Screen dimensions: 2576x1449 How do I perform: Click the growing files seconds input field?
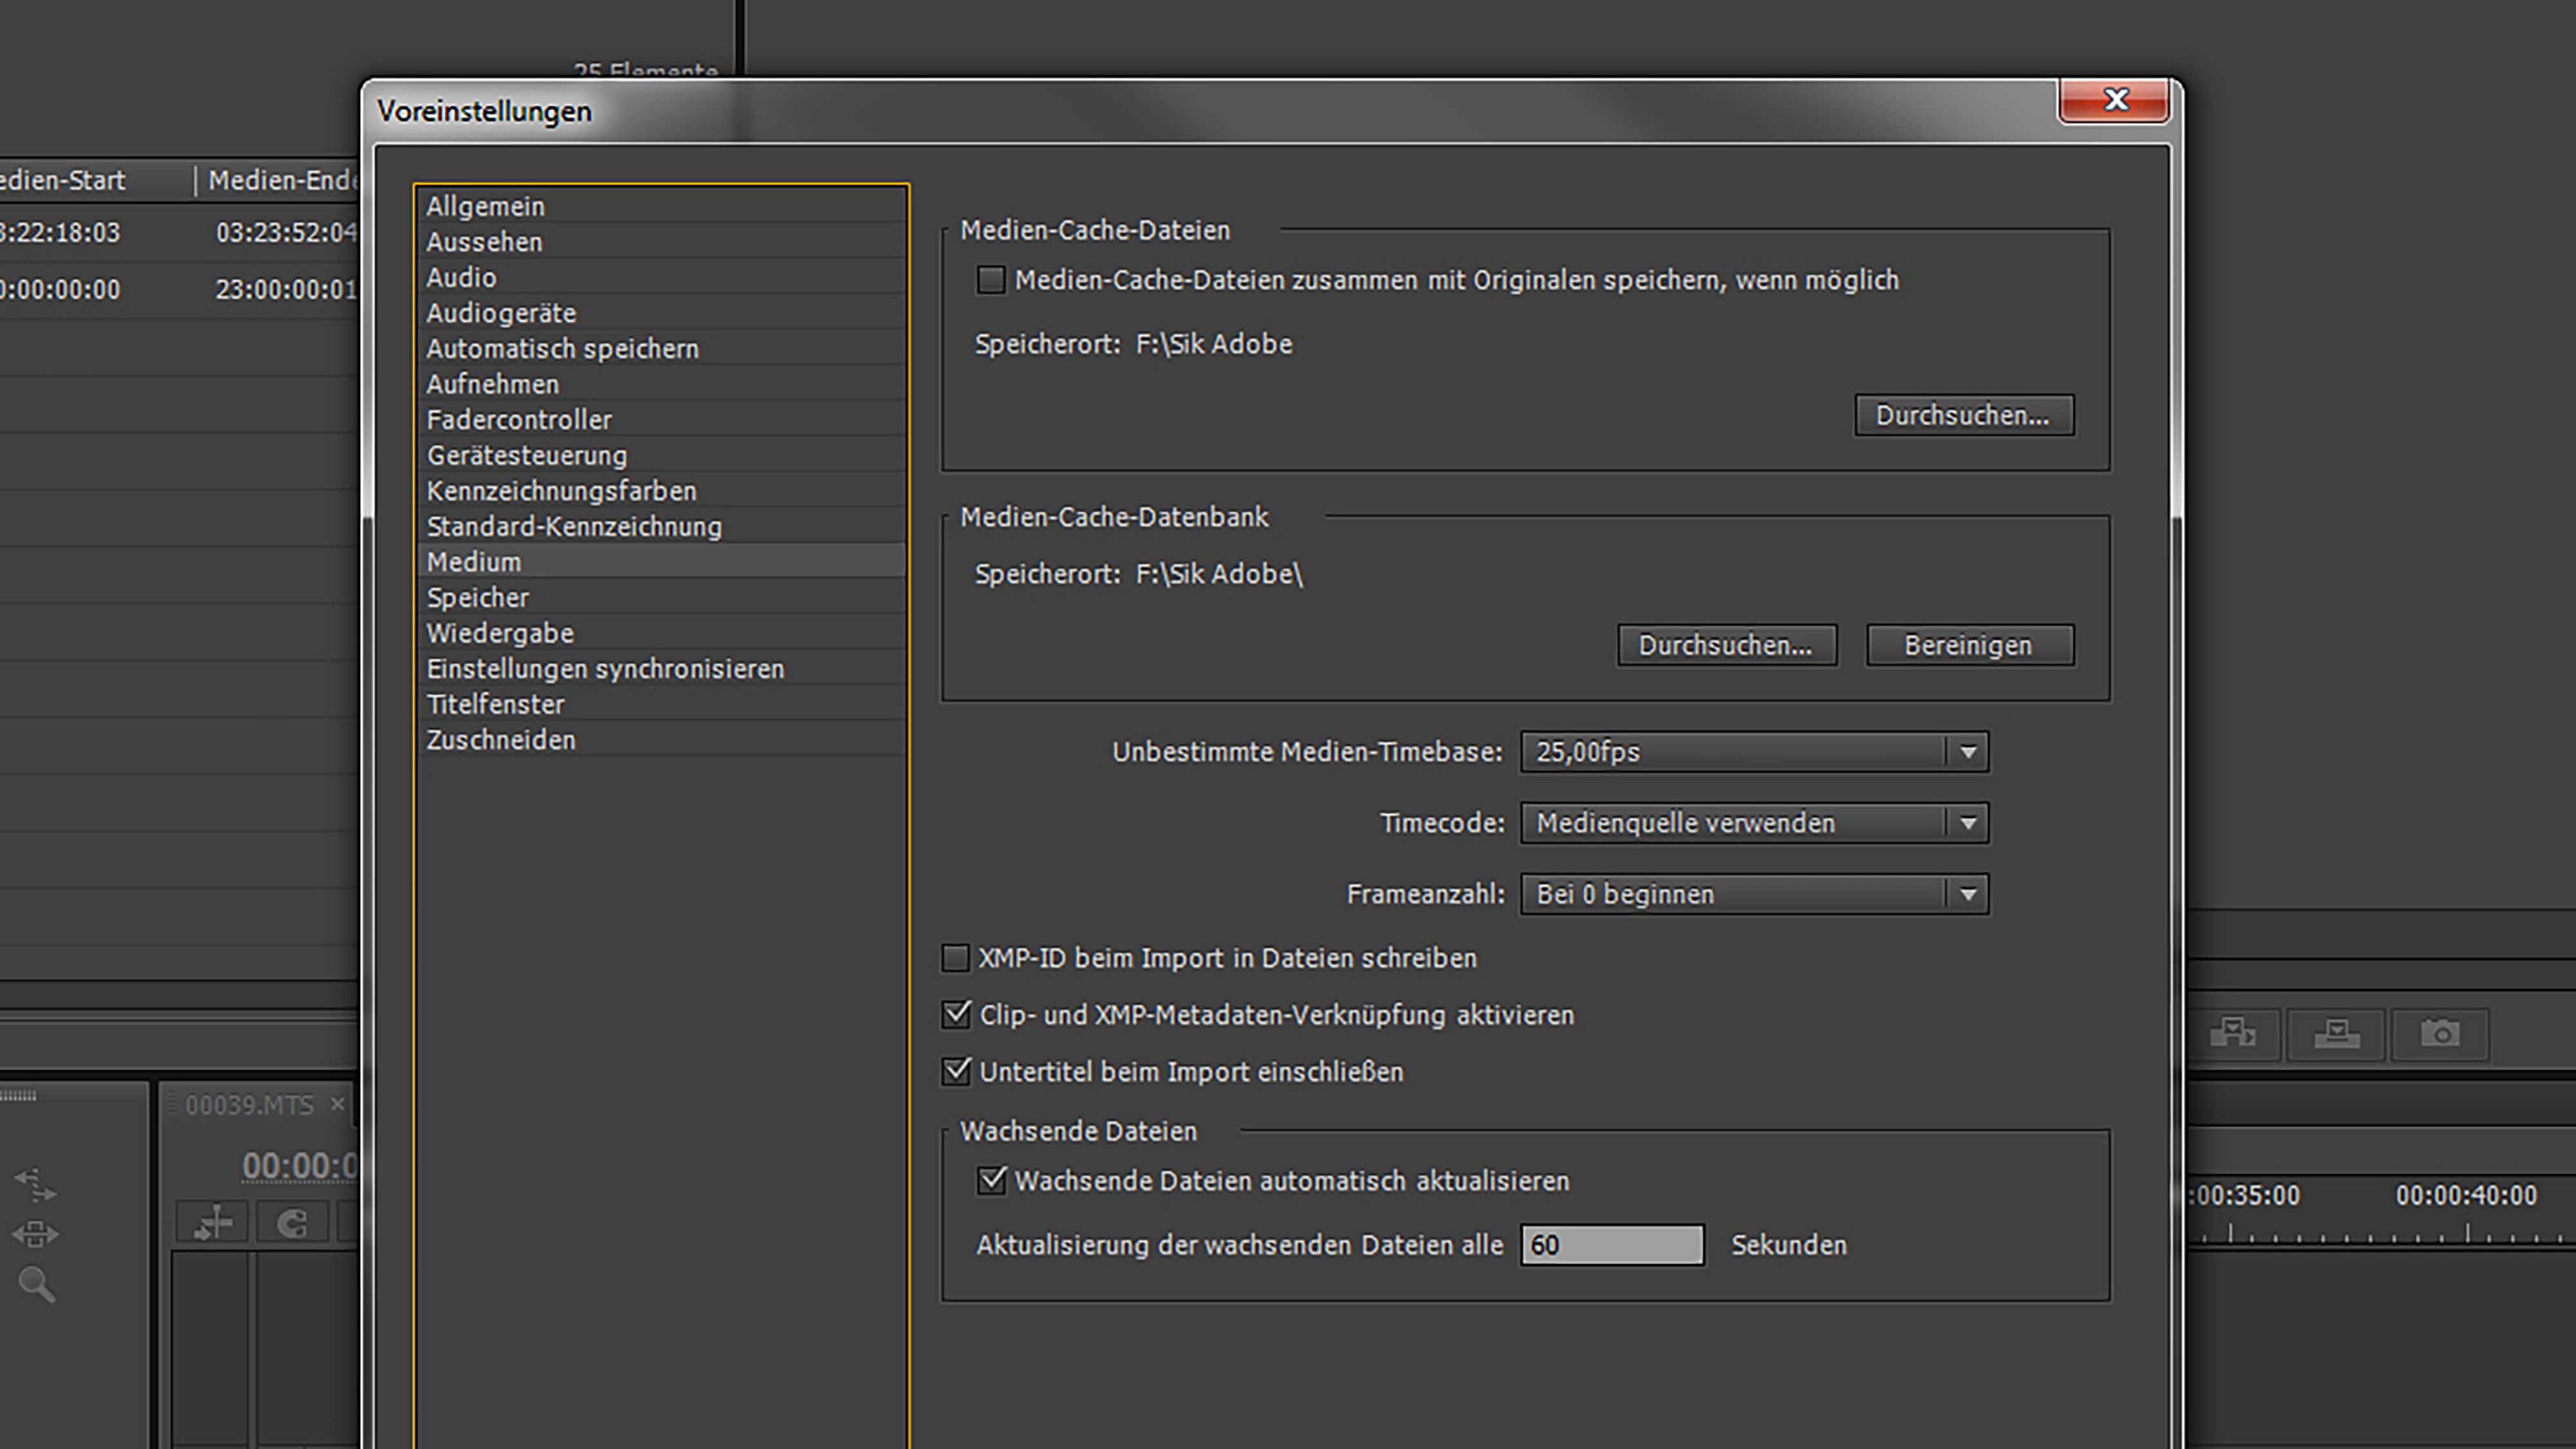(1611, 1245)
